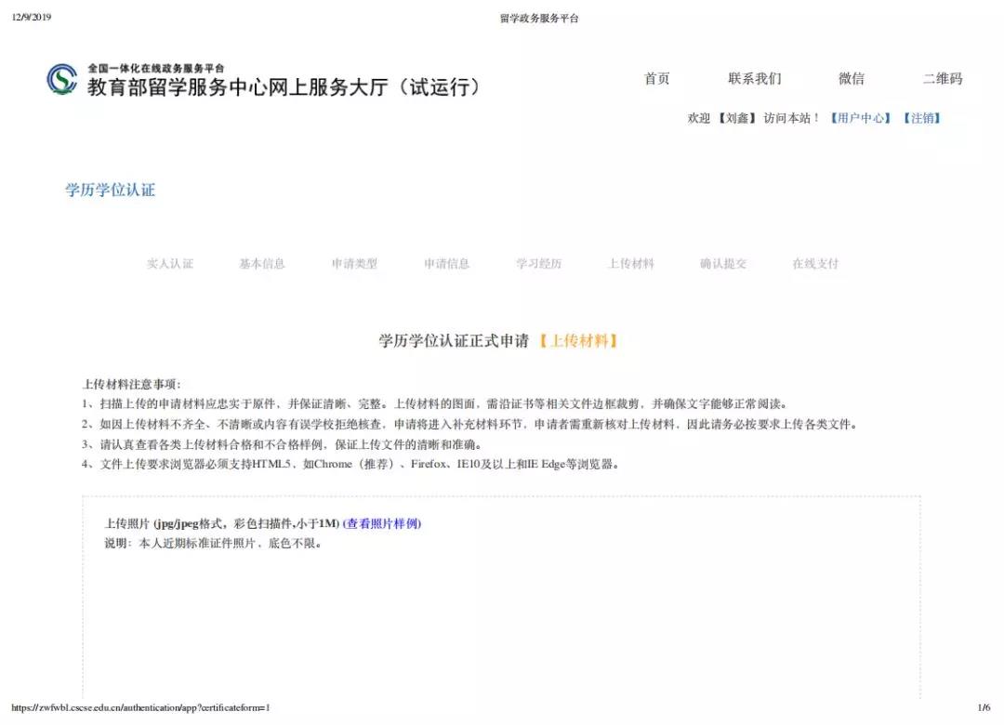Select the 基本信息 step tab

point(262,263)
